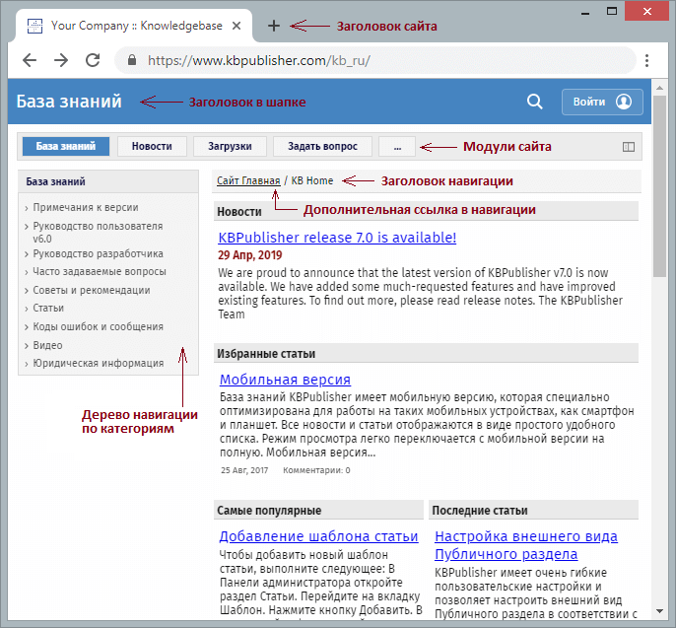Image resolution: width=676 pixels, height=628 pixels.
Task: Click the scrollbar up arrow
Action: click(659, 88)
